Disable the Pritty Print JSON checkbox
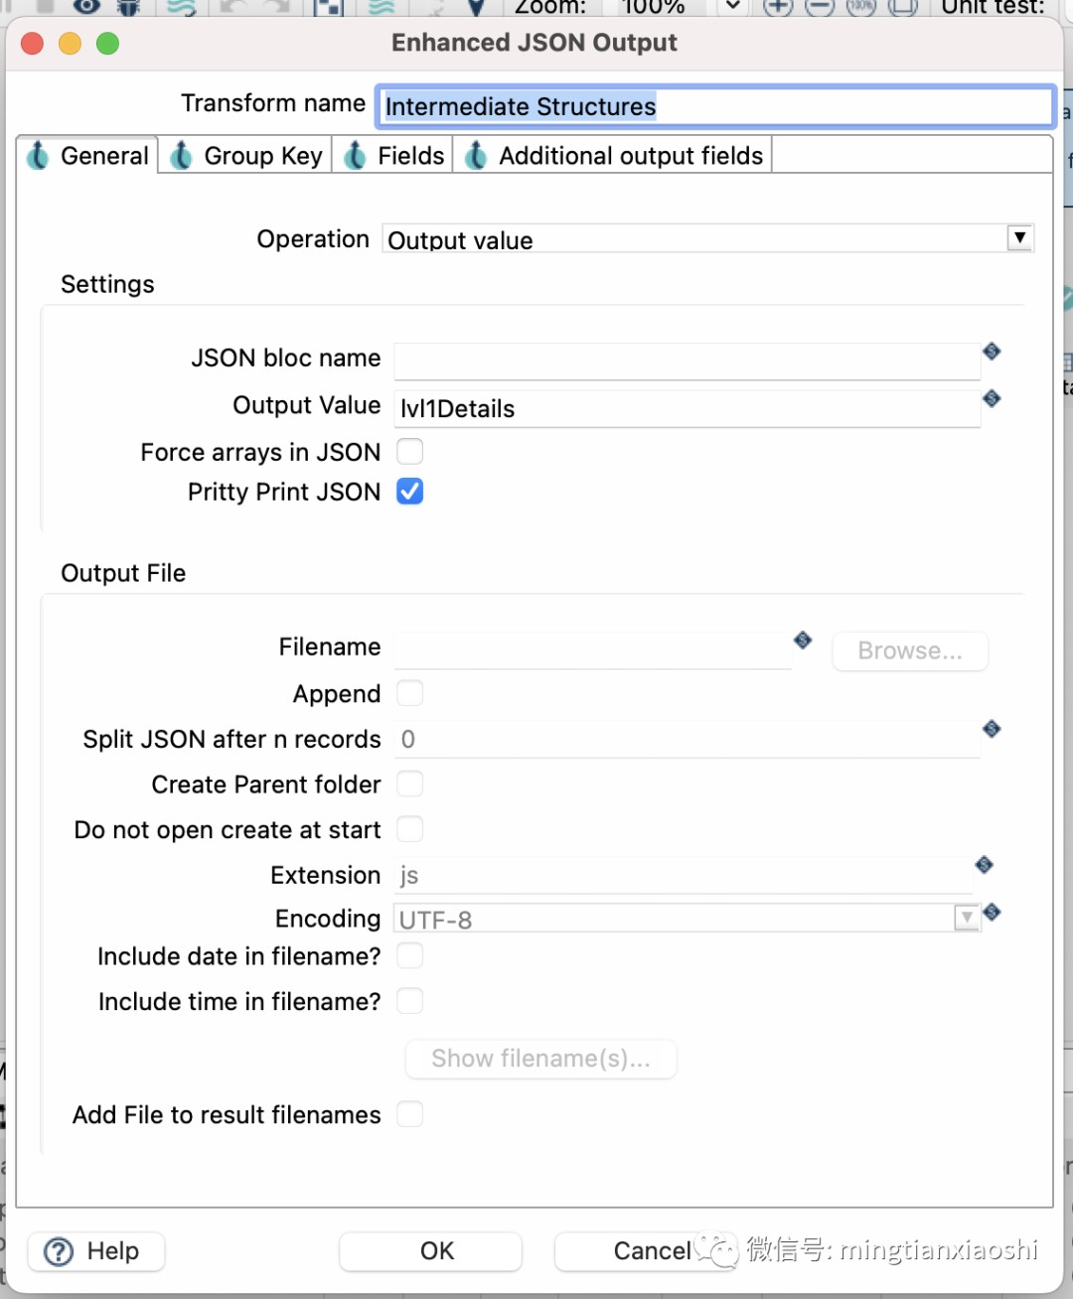The width and height of the screenshot is (1073, 1299). [x=409, y=491]
